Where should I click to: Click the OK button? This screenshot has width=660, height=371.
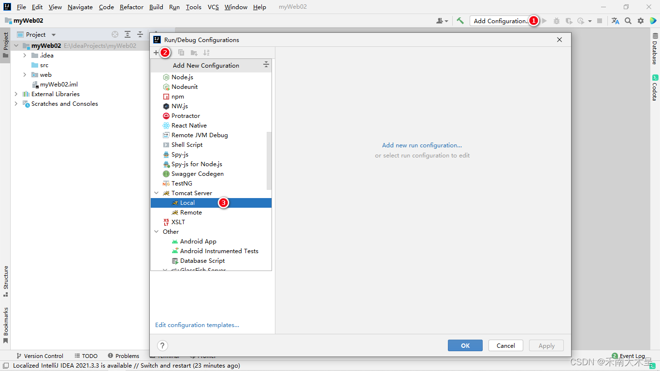point(465,345)
